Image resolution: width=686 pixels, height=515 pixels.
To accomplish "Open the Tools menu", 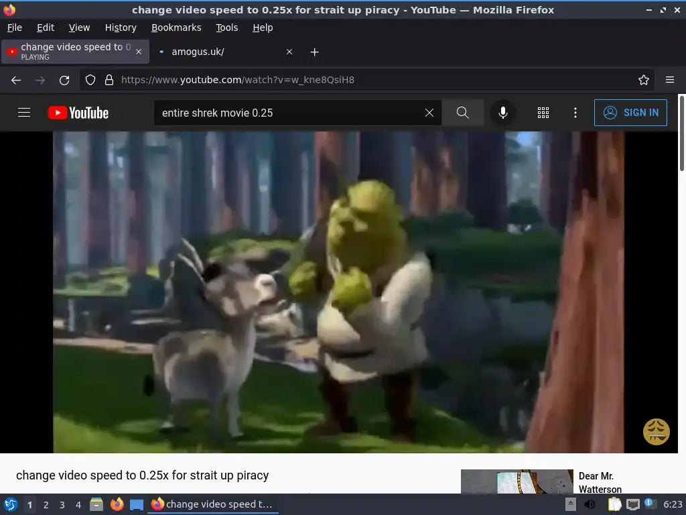I will click(x=226, y=27).
